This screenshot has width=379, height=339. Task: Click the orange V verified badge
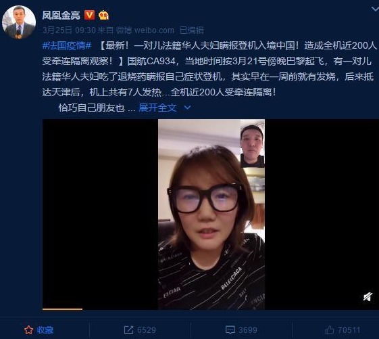[89, 15]
